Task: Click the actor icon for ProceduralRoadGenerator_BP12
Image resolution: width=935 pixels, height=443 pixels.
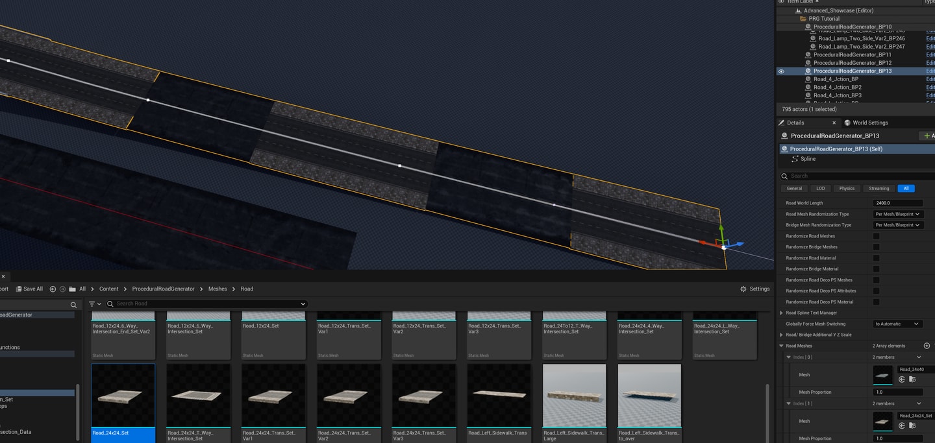Action: (808, 63)
